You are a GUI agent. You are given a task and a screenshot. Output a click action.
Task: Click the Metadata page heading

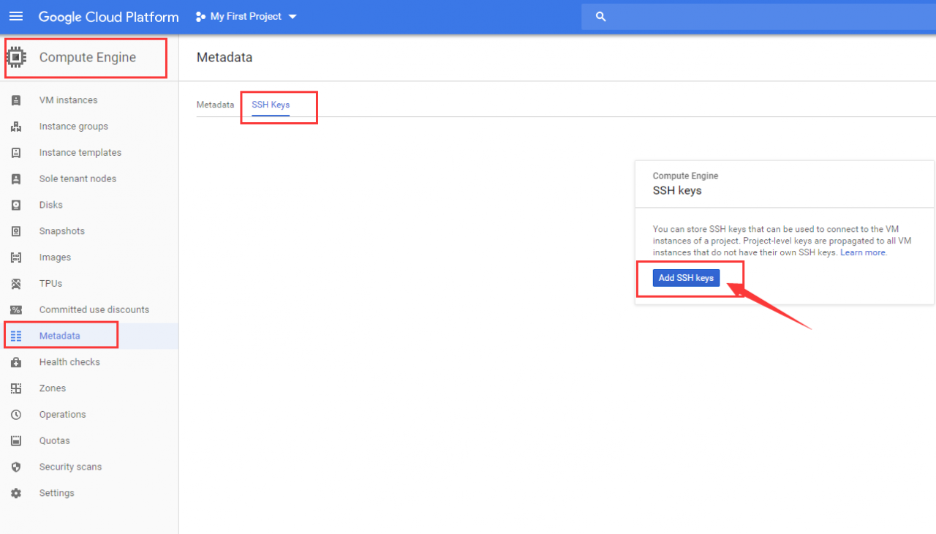click(x=224, y=57)
